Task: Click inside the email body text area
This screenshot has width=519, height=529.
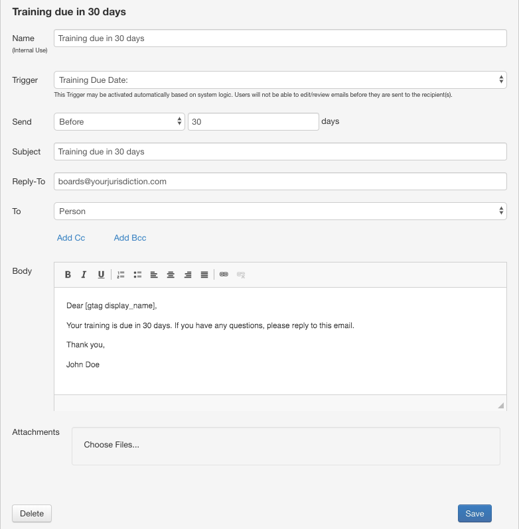Action: click(280, 341)
